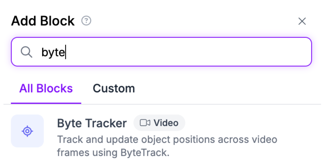Click the magnifying glass search icon

coord(26,52)
